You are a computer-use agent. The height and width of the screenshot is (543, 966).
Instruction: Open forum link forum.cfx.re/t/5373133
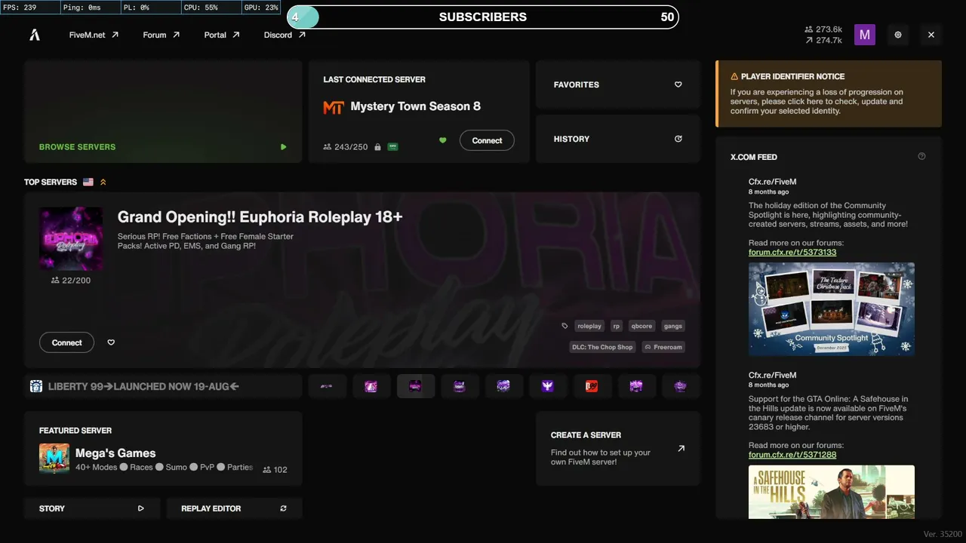792,252
